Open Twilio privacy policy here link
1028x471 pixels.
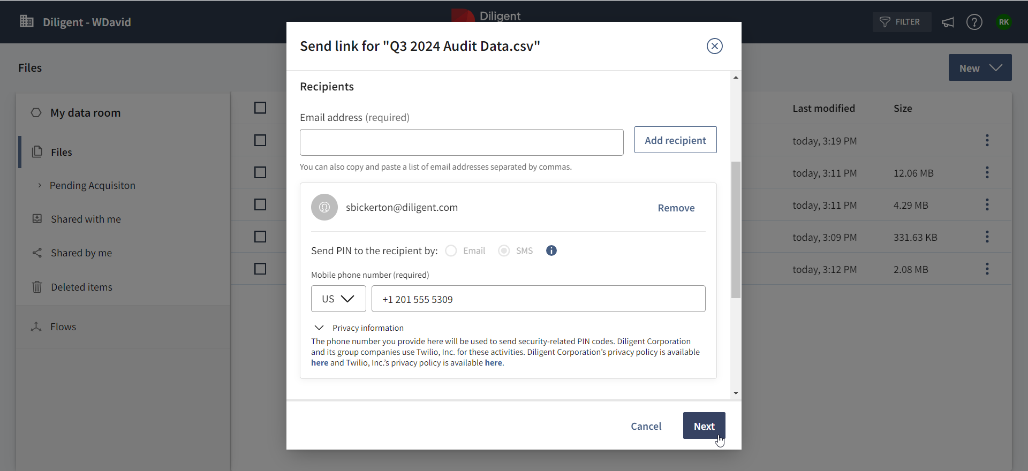(x=493, y=363)
